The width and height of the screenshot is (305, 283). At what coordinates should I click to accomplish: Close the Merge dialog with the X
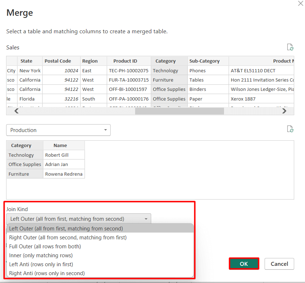[x=301, y=3]
